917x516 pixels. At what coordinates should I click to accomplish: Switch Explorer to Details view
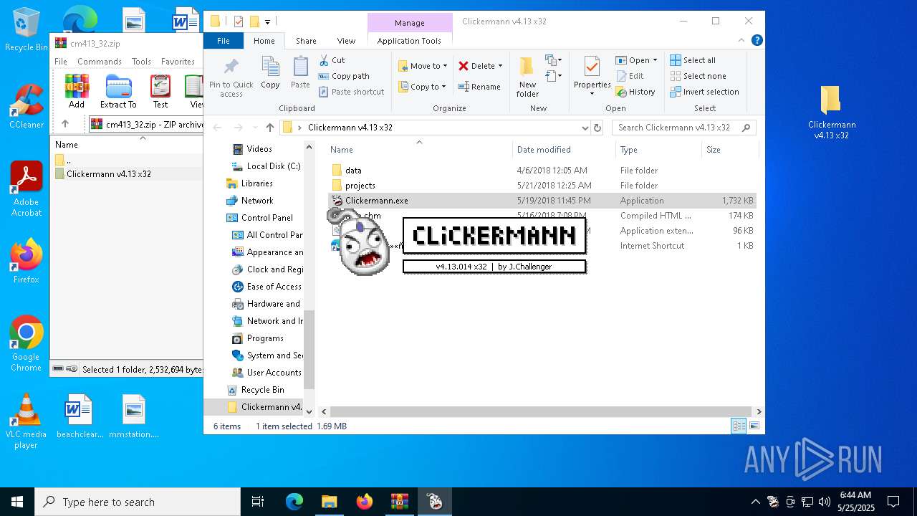[739, 426]
